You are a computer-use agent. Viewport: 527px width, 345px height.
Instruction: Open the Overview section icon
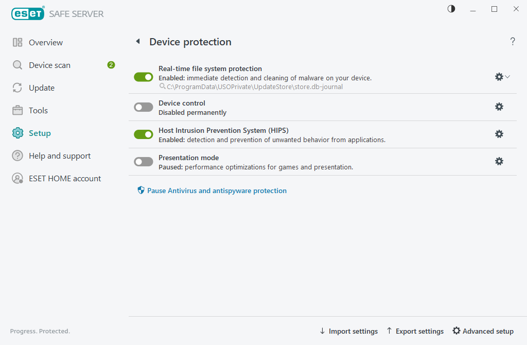point(17,42)
